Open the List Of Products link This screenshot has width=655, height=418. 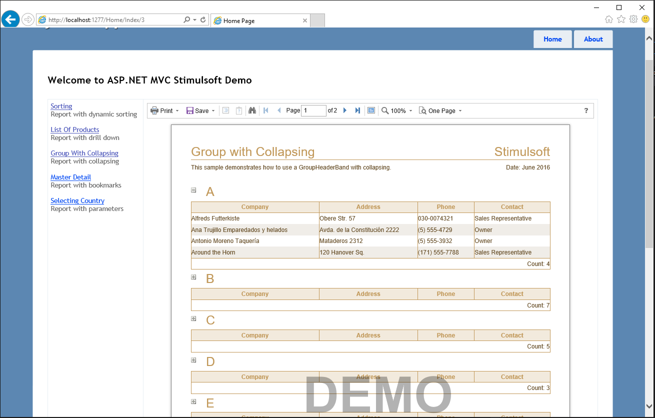click(75, 129)
